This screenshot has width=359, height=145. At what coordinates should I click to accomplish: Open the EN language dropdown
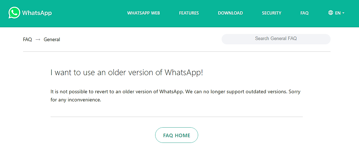pyautogui.click(x=336, y=13)
